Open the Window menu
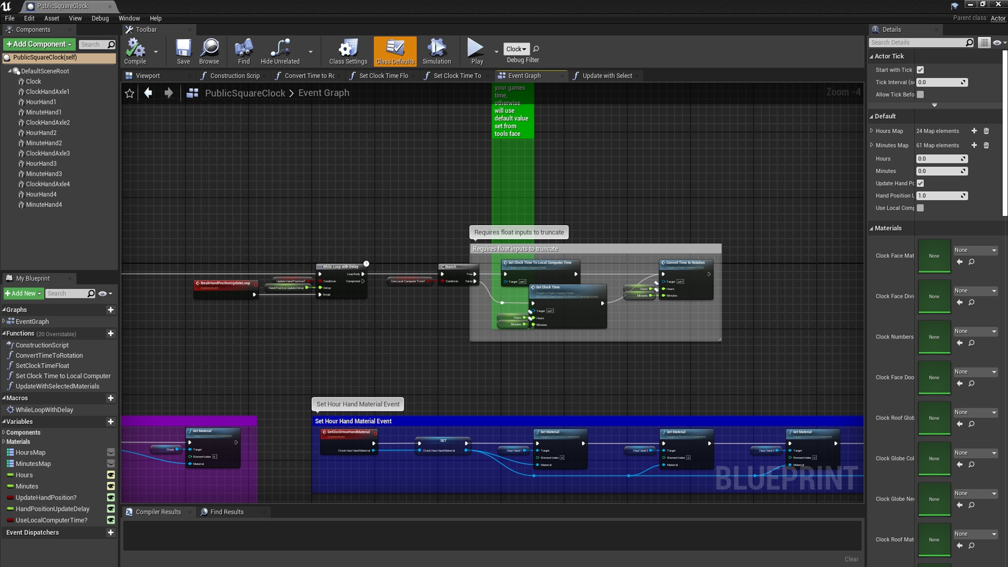The height and width of the screenshot is (567, 1008). click(129, 18)
